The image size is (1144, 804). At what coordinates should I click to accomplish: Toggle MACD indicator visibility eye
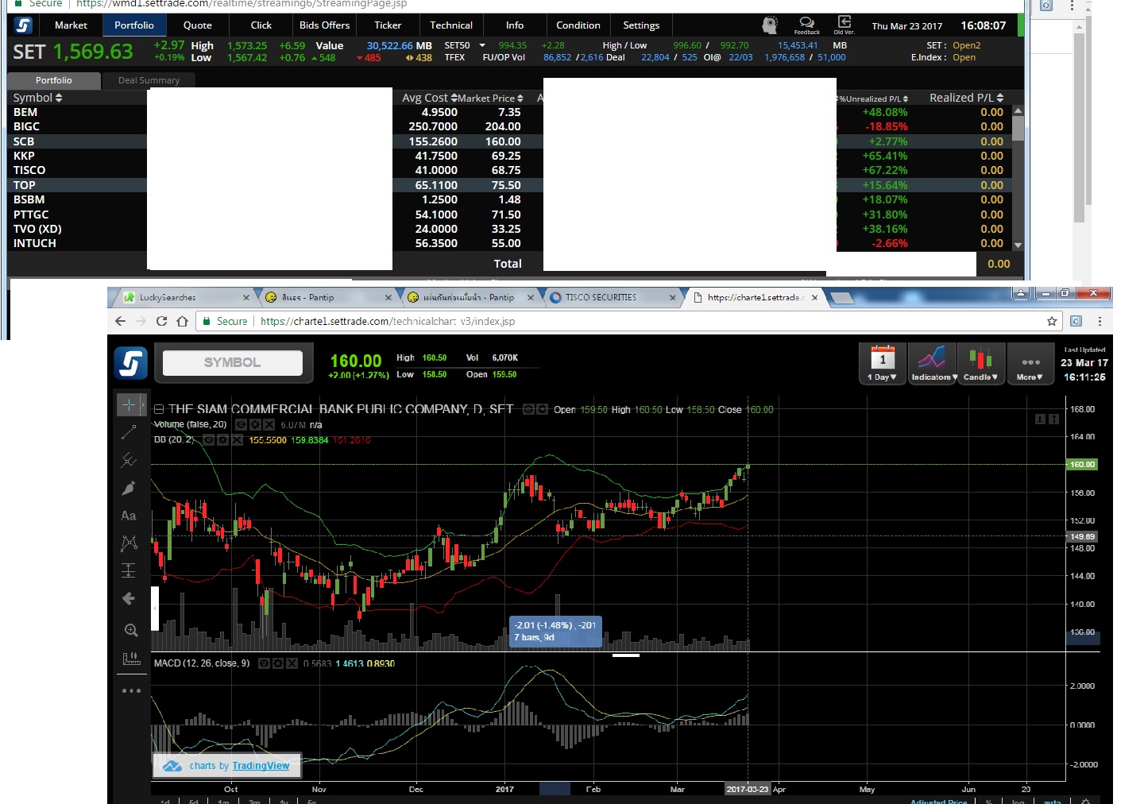pos(265,663)
